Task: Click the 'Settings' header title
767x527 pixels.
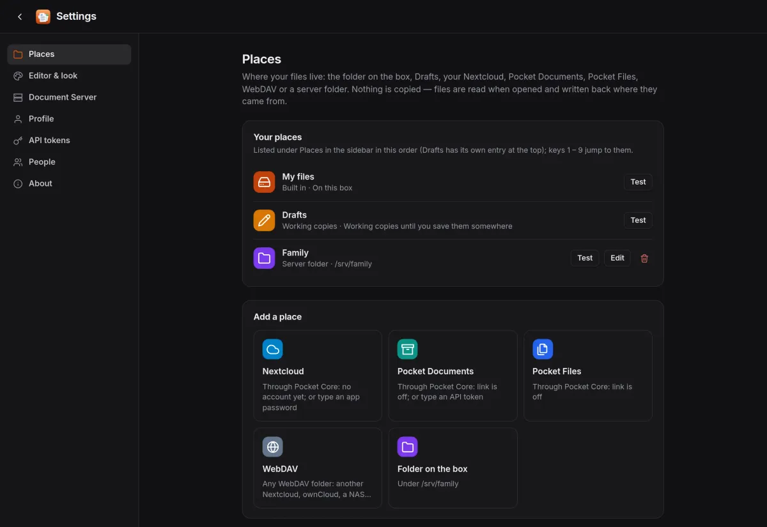Action: tap(76, 17)
